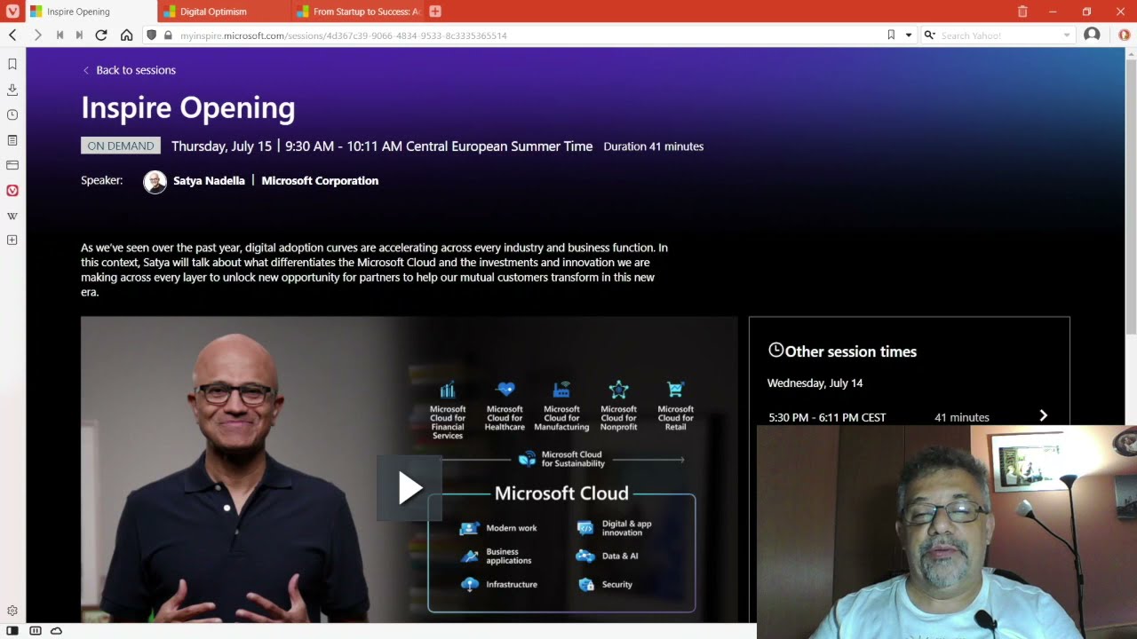Open the page tiling status bar icon
Image resolution: width=1137 pixels, height=639 pixels.
coord(36,631)
